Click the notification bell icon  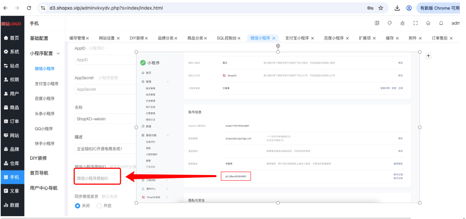[441, 23]
